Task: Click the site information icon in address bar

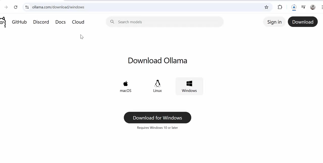Action: click(27, 7)
